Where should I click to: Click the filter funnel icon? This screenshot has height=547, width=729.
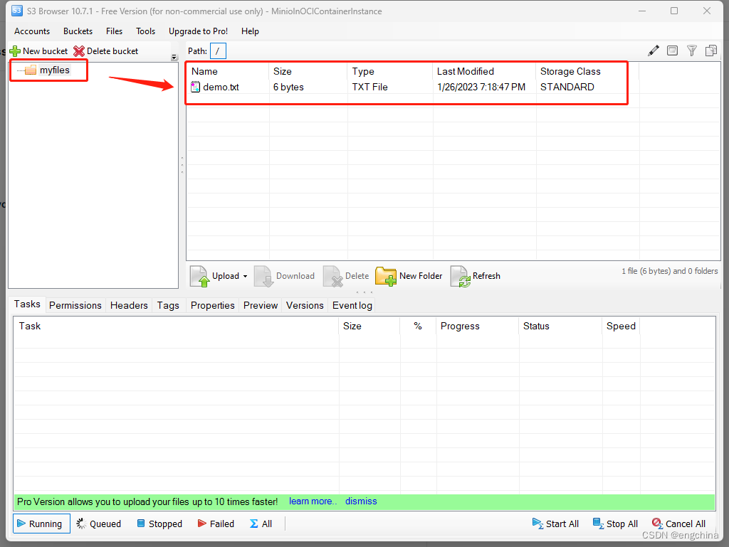[692, 51]
